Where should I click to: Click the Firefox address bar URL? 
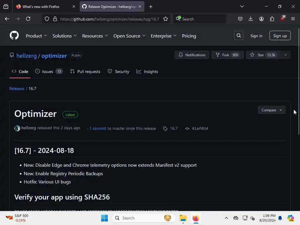point(110,19)
